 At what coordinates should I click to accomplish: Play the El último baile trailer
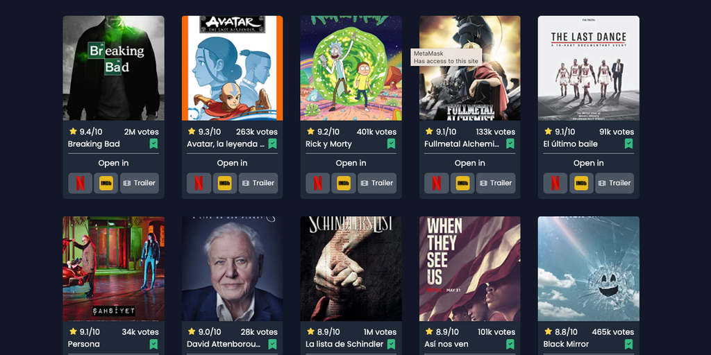[614, 183]
